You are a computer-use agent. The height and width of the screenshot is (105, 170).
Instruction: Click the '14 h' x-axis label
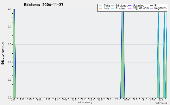(x=109, y=99)
